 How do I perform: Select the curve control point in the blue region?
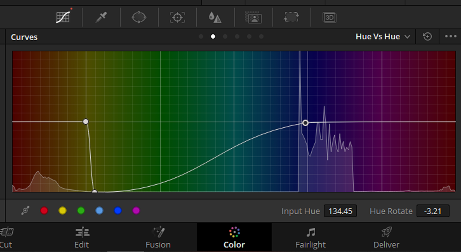[305, 123]
